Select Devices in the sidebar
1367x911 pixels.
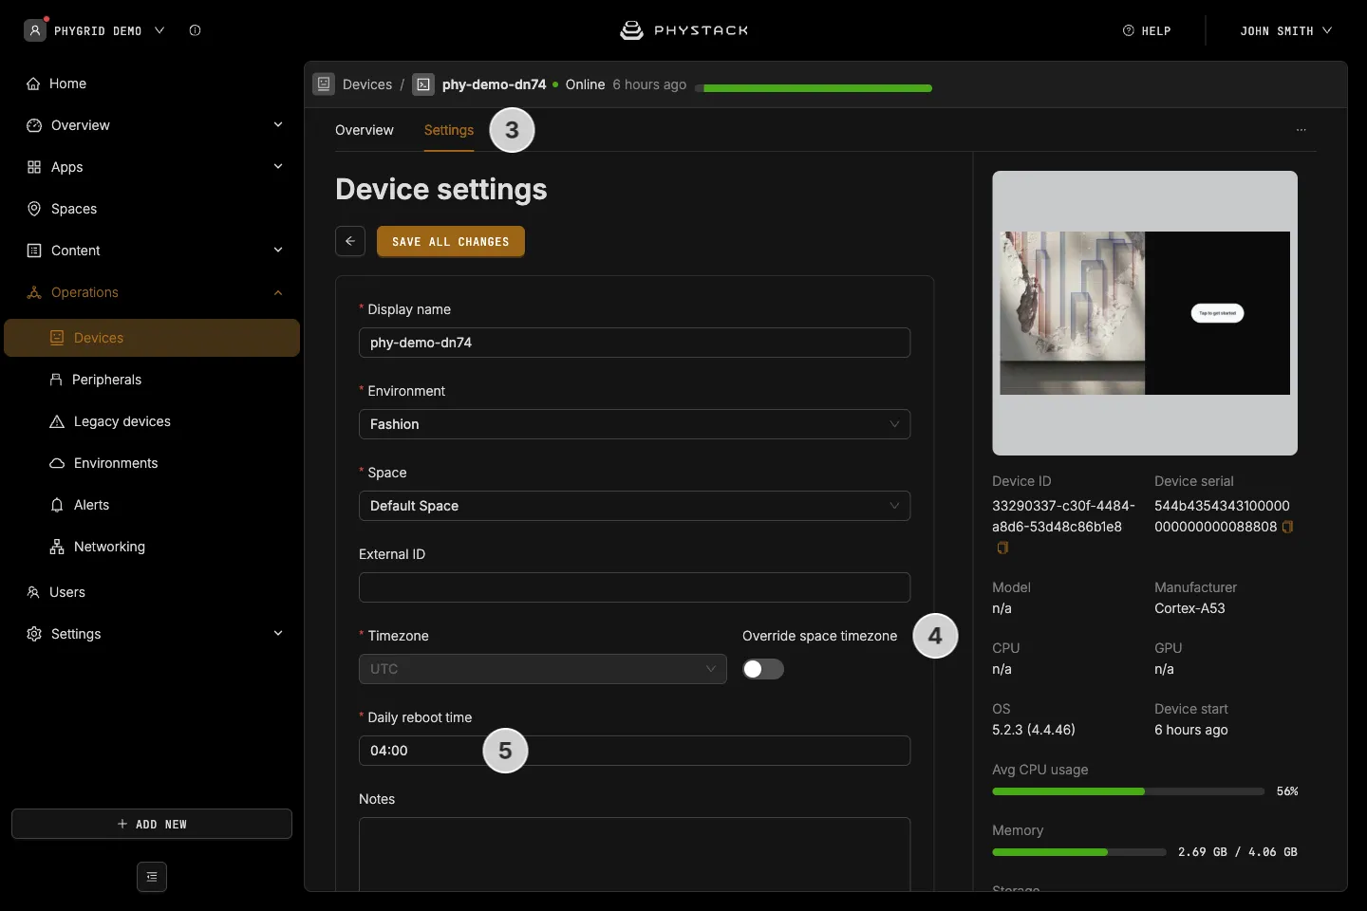tap(152, 338)
